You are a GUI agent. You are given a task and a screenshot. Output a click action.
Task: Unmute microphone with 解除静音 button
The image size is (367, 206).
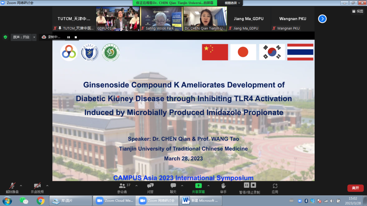click(12, 186)
